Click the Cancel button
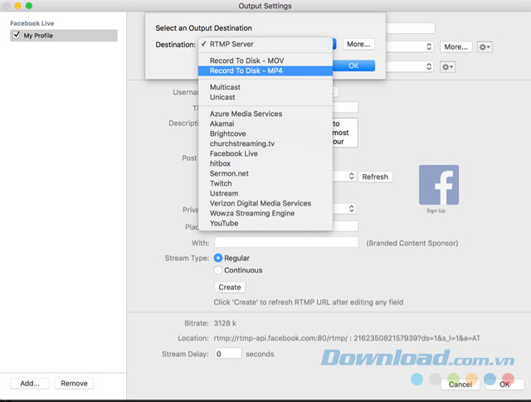 click(460, 385)
